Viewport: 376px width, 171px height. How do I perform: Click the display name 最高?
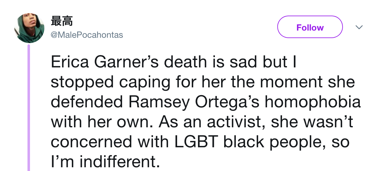click(62, 21)
